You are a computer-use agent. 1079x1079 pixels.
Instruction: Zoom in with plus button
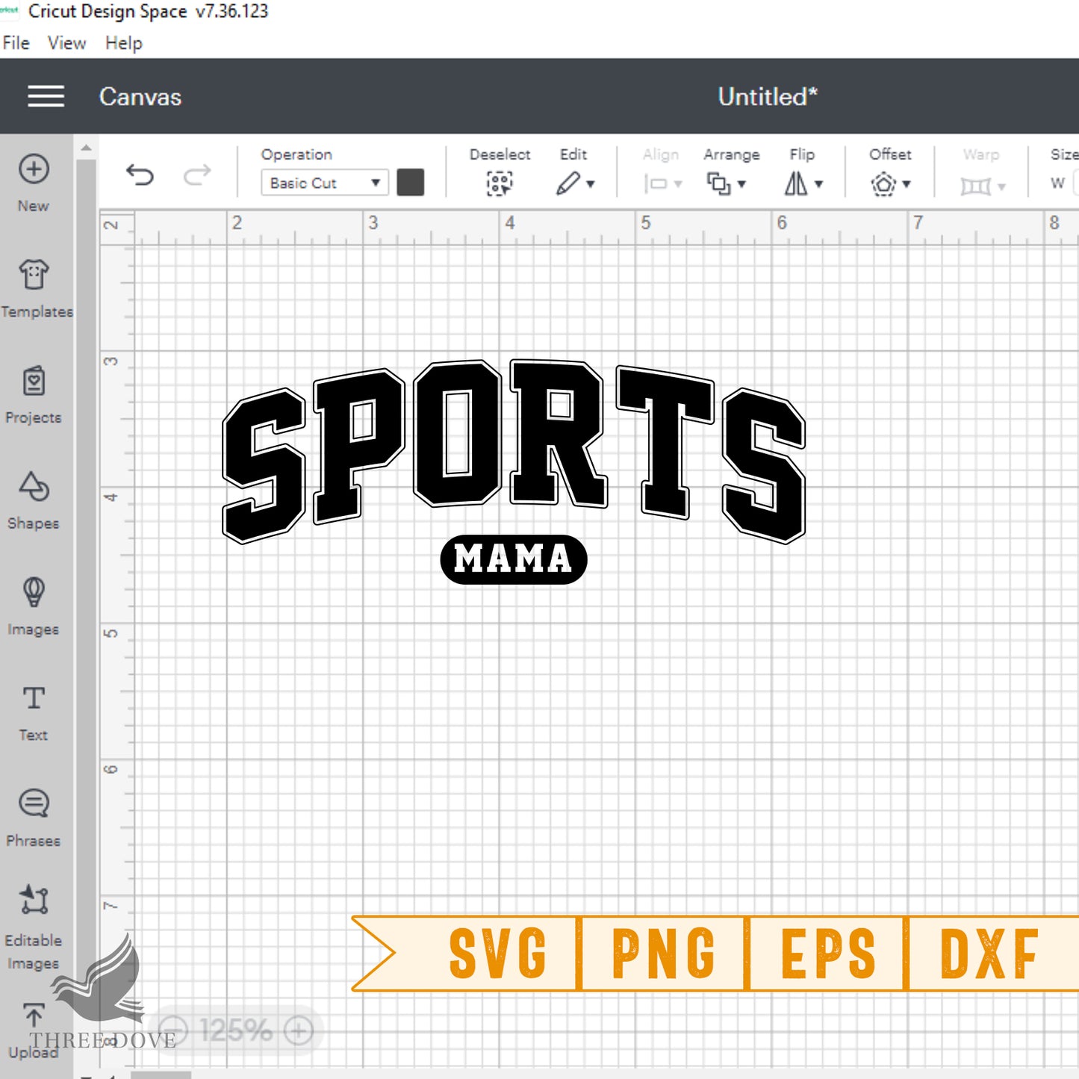[x=299, y=1031]
